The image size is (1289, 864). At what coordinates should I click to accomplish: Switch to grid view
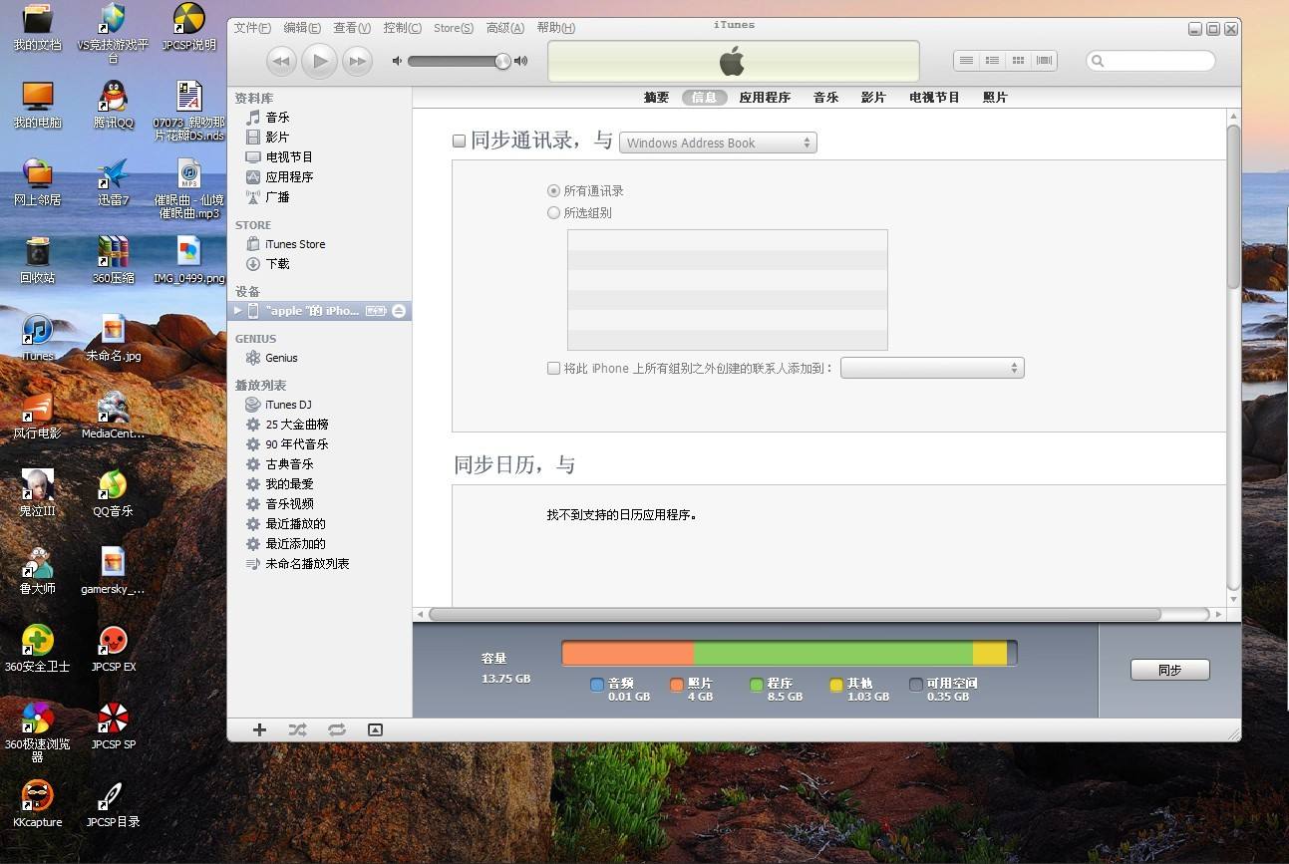(x=1018, y=61)
